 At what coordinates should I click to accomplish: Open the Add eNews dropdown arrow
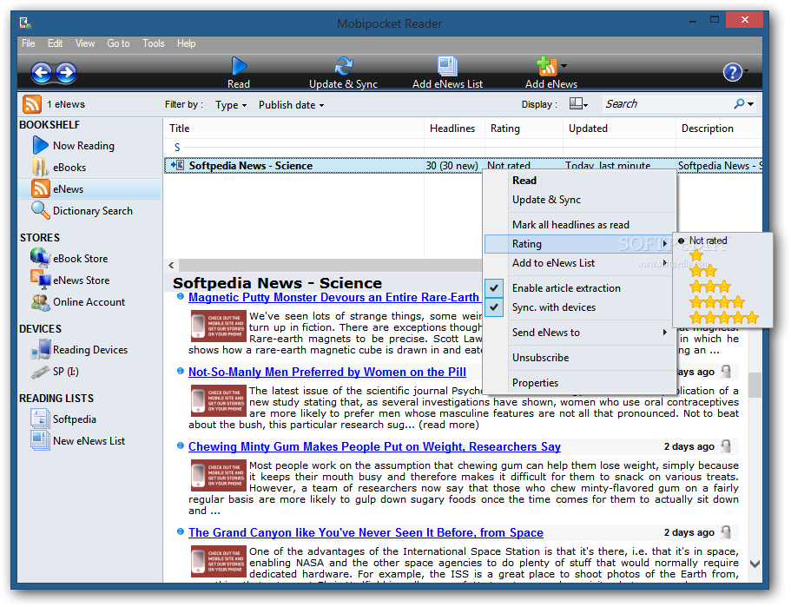coord(564,66)
